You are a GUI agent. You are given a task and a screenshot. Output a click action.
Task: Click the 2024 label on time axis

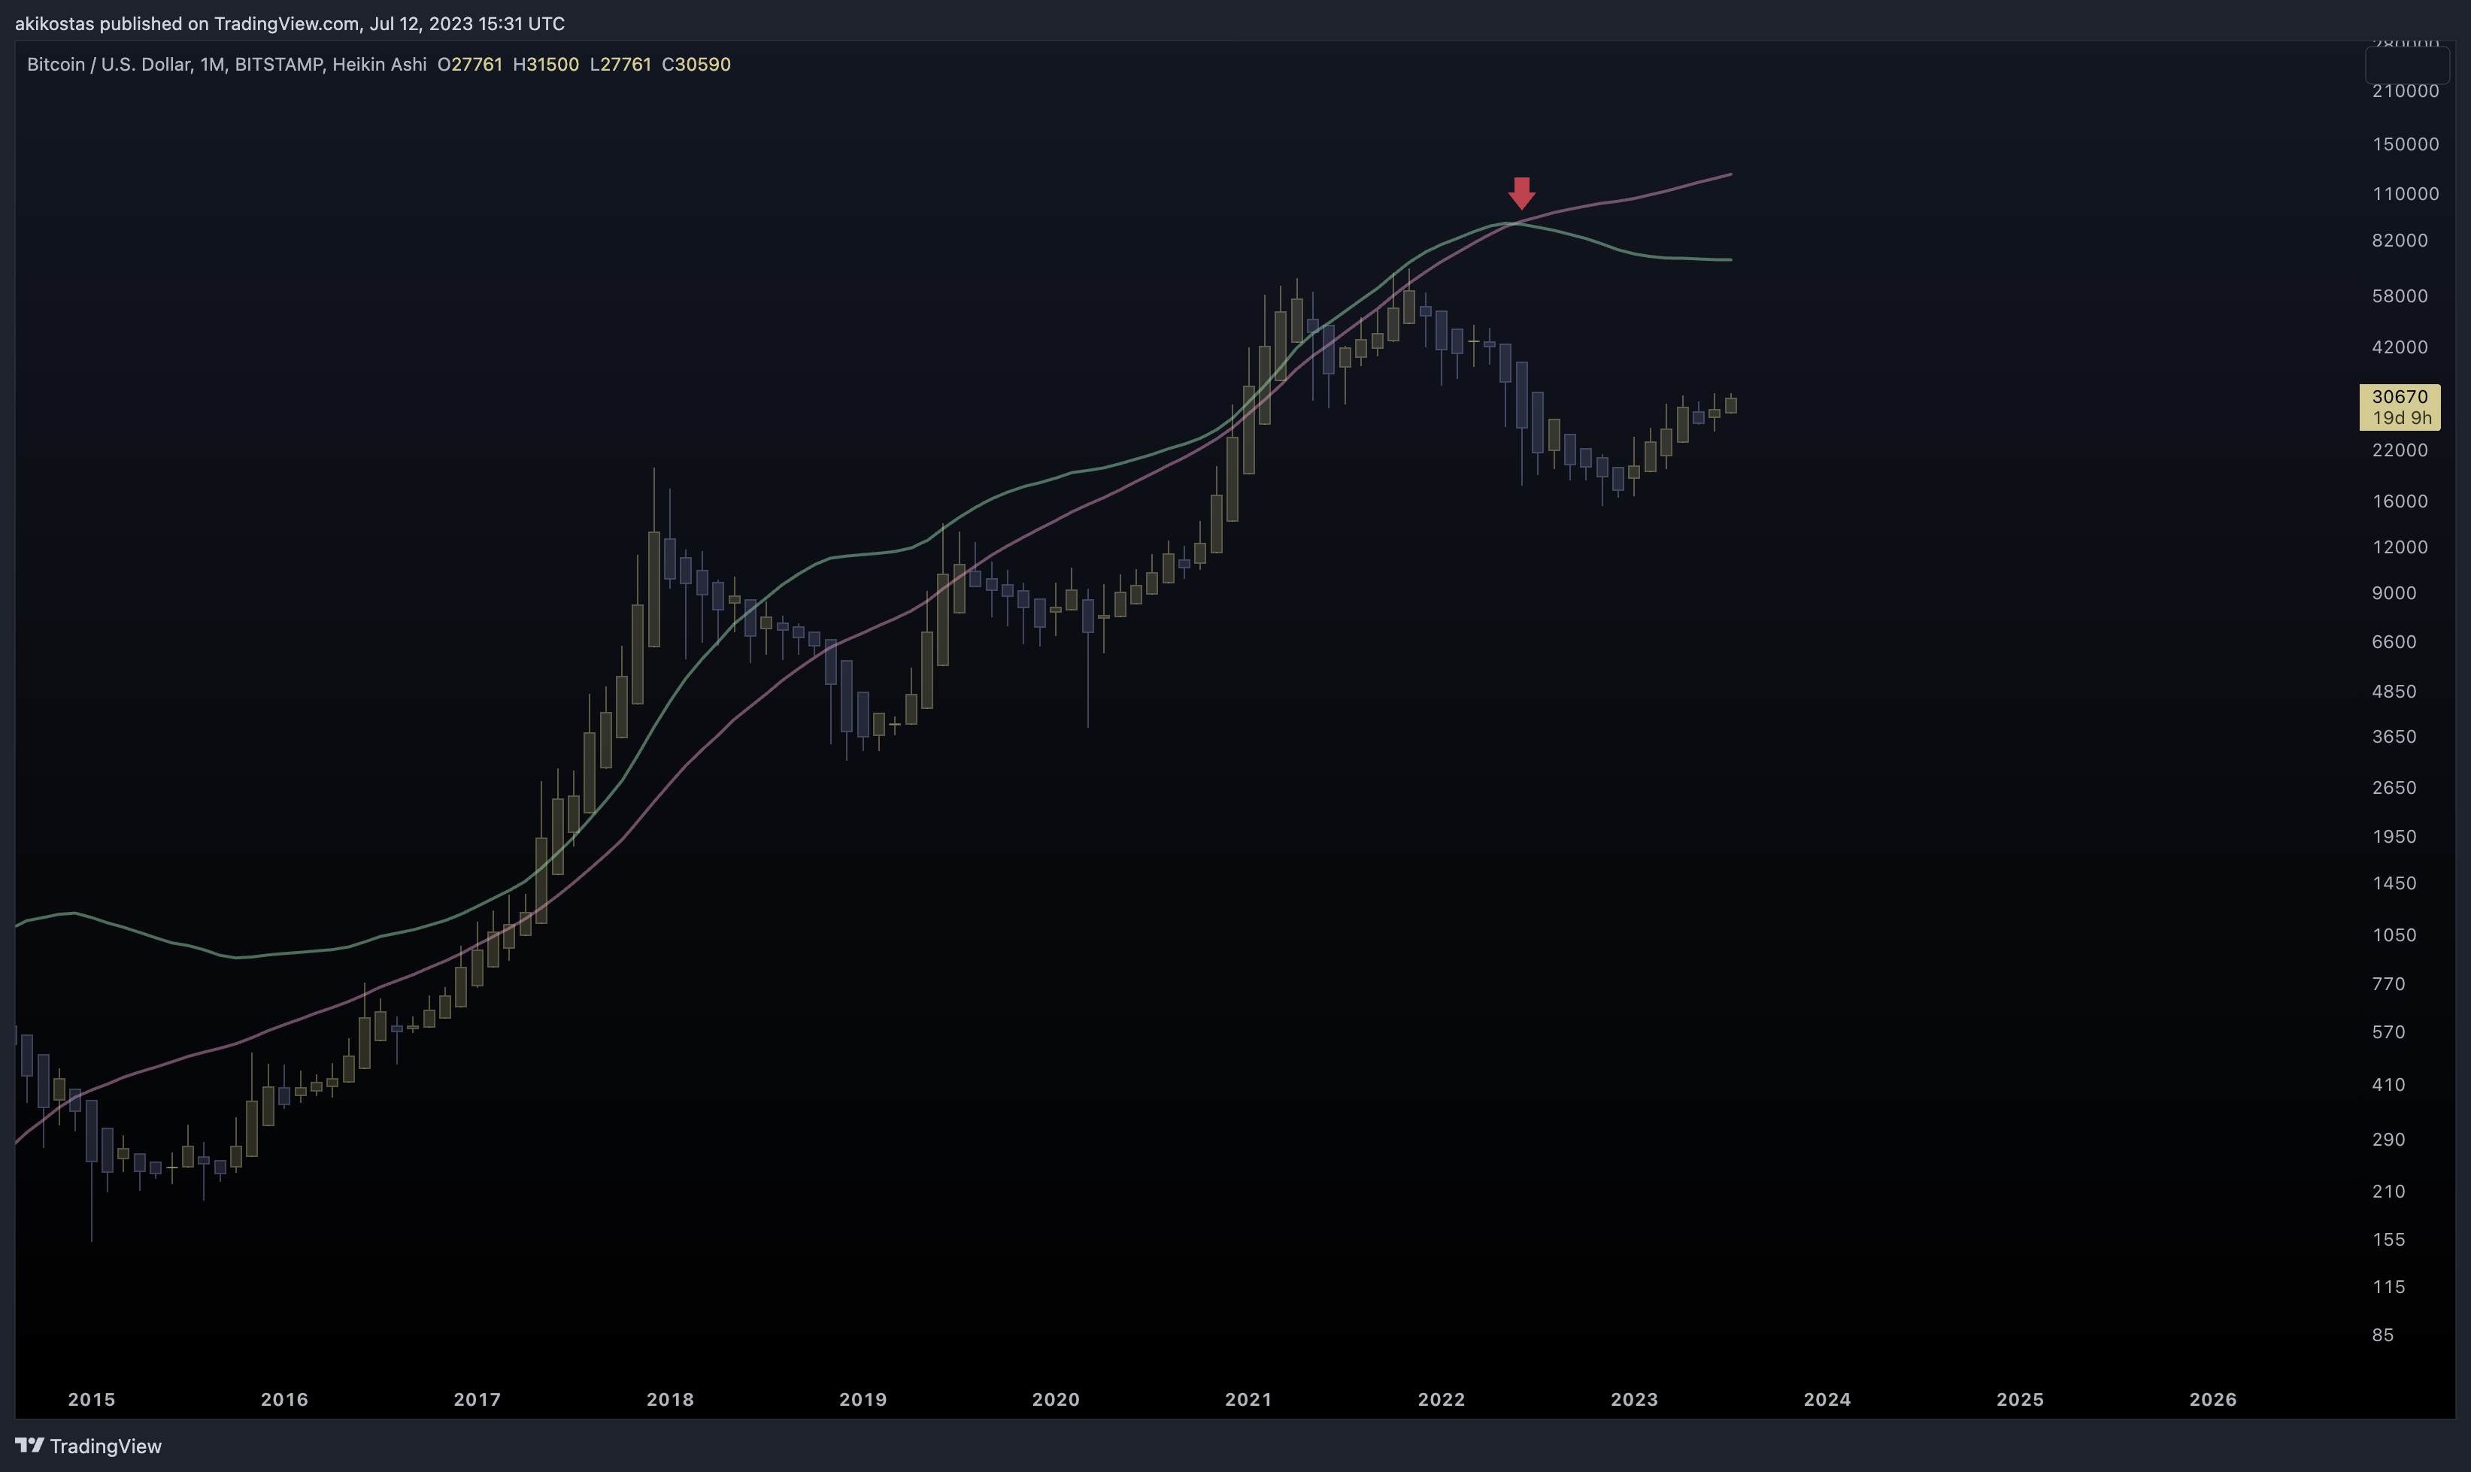pos(1827,1400)
